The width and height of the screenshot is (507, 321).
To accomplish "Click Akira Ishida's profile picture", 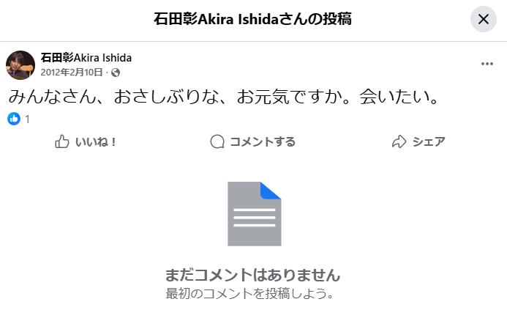I will tap(20, 65).
